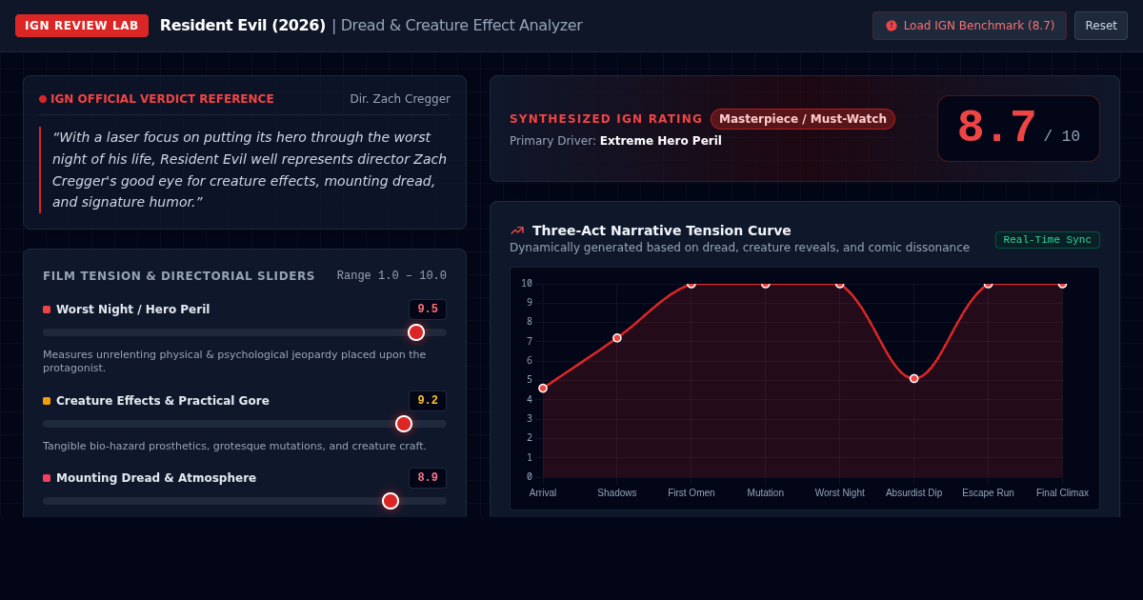Click the Arrival data point on the tension curve
The image size is (1143, 600).
pos(543,389)
